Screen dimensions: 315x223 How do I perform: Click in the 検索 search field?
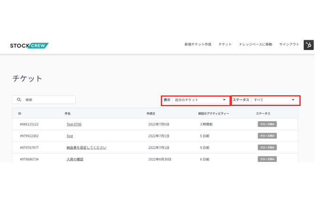[x=44, y=100]
